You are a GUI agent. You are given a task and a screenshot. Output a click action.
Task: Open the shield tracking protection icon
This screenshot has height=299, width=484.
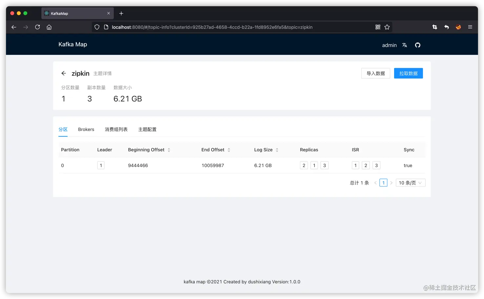[x=97, y=27]
